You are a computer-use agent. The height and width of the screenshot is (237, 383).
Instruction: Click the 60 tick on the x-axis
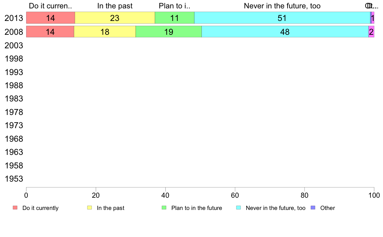coord(235,195)
